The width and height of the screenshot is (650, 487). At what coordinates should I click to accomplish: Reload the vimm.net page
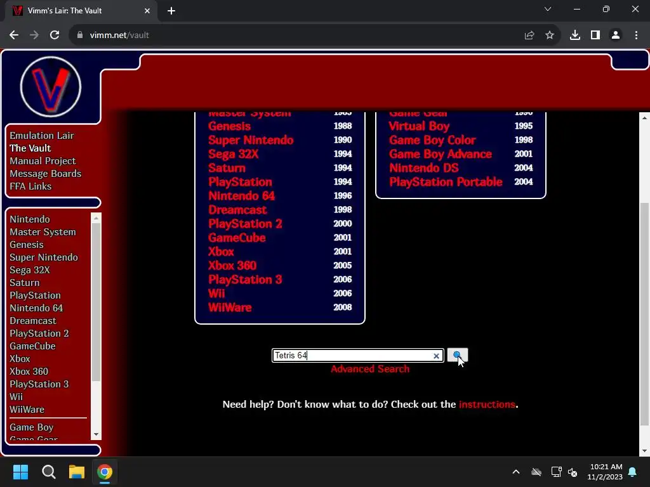55,36
